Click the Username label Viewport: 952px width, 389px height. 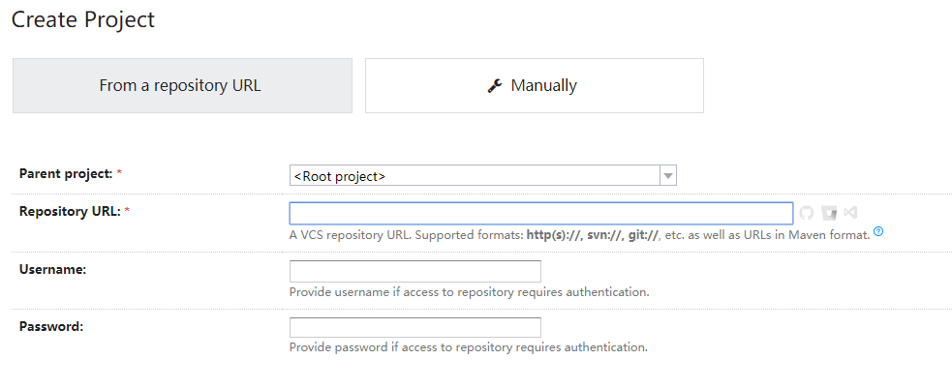click(x=53, y=269)
